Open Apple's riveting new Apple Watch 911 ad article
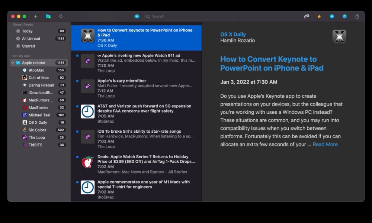 [136, 63]
